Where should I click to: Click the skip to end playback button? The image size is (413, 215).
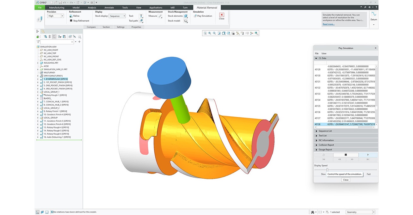[x=368, y=159]
